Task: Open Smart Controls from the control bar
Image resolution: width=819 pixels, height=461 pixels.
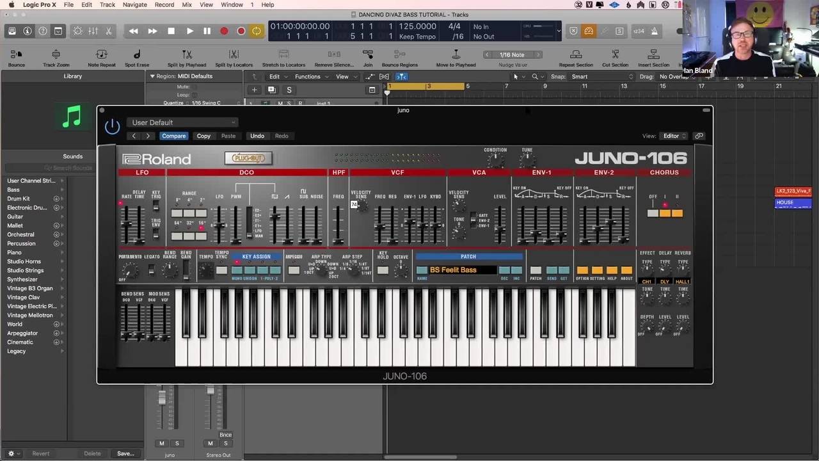Action: tap(77, 31)
